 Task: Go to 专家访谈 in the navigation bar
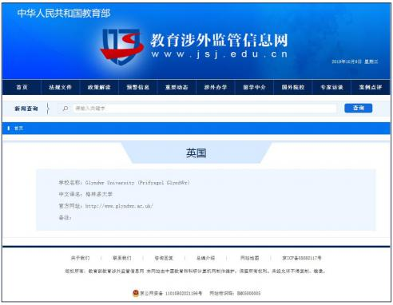click(x=331, y=87)
